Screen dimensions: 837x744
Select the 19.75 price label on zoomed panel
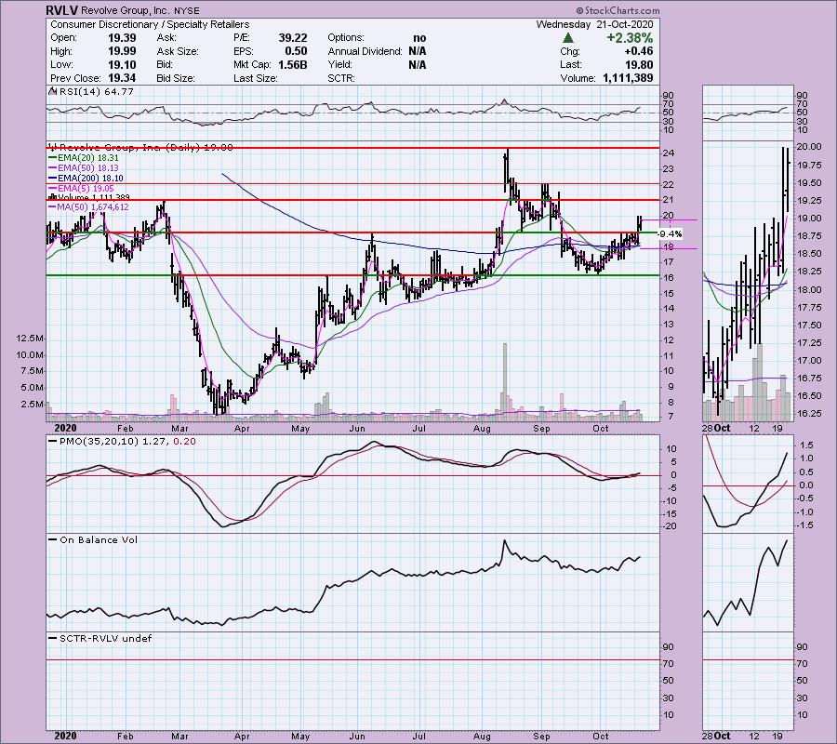click(x=809, y=165)
